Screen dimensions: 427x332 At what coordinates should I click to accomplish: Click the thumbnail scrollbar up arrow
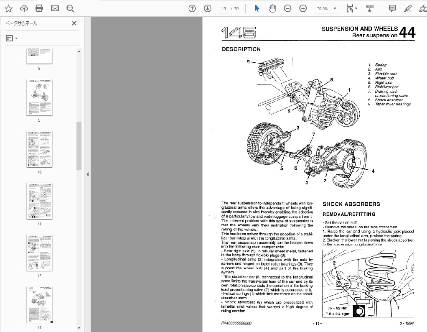tap(79, 51)
